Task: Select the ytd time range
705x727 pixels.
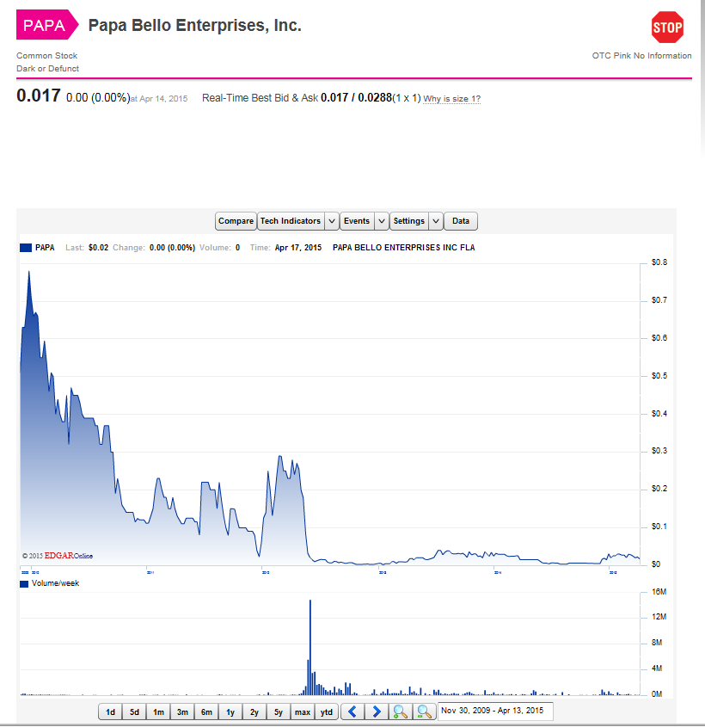Action: (327, 712)
